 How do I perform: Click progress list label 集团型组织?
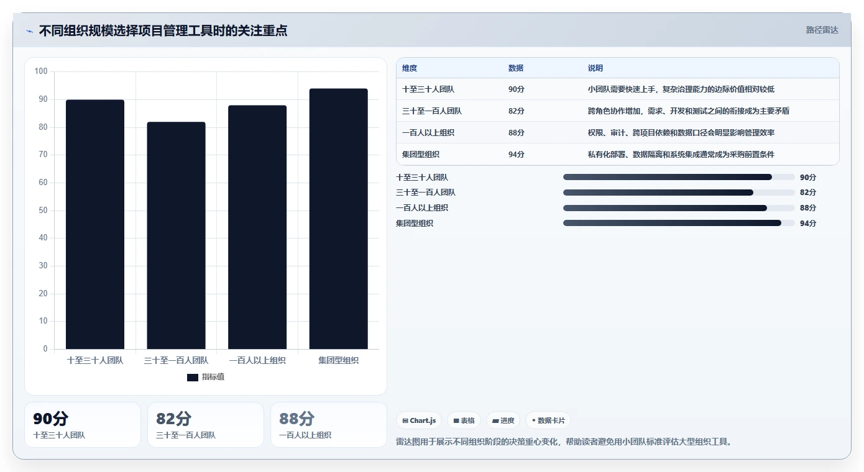pyautogui.click(x=415, y=224)
